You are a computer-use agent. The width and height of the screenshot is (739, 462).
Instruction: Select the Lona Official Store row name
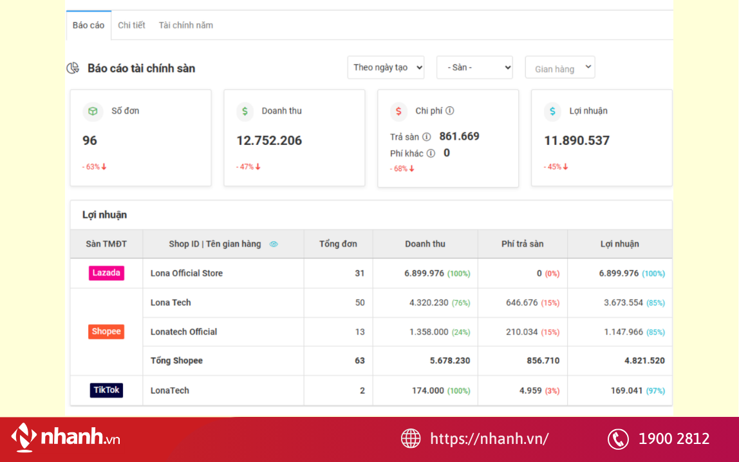(x=187, y=273)
